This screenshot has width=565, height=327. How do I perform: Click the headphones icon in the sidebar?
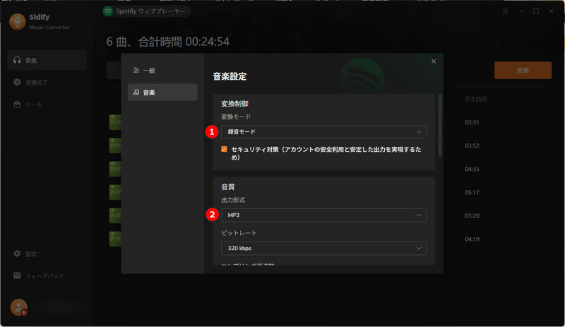click(17, 60)
